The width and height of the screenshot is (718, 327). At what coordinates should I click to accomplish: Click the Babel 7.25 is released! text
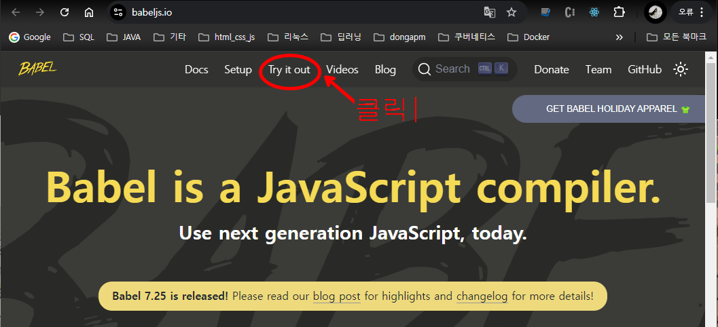pos(170,296)
